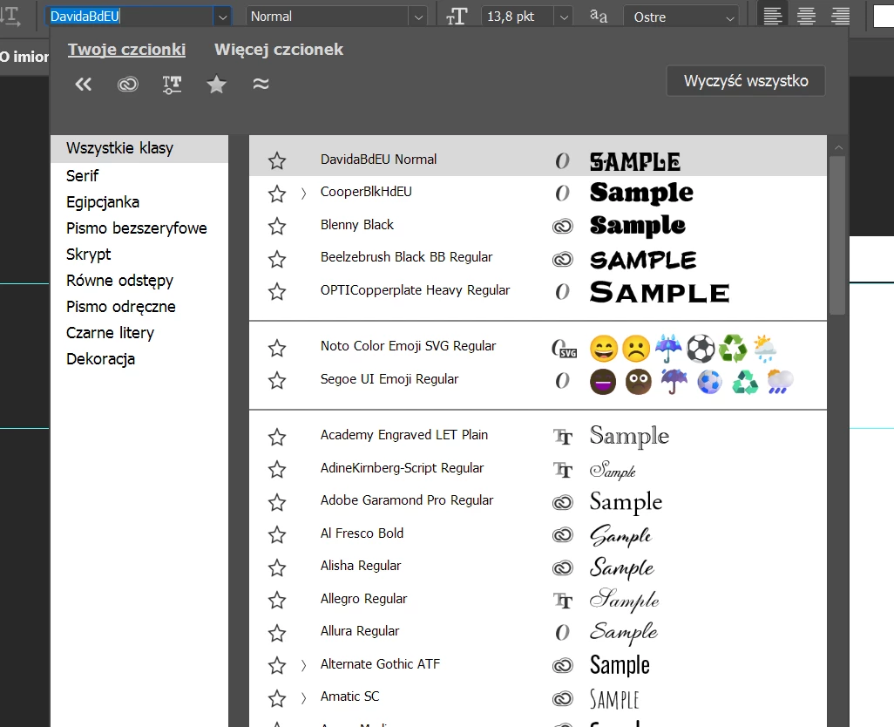Filter by Pismo bezszeryfowe class

[x=136, y=228]
